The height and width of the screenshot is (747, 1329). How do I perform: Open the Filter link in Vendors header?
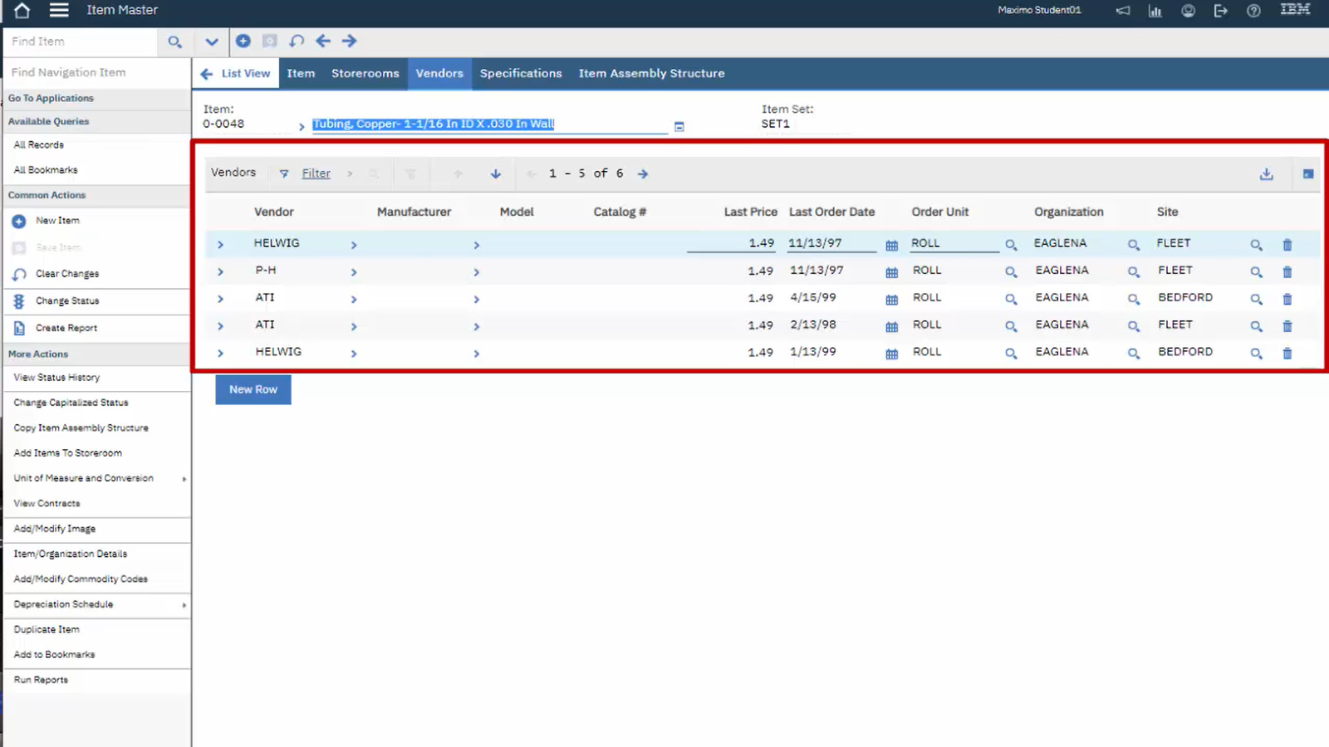(x=316, y=173)
